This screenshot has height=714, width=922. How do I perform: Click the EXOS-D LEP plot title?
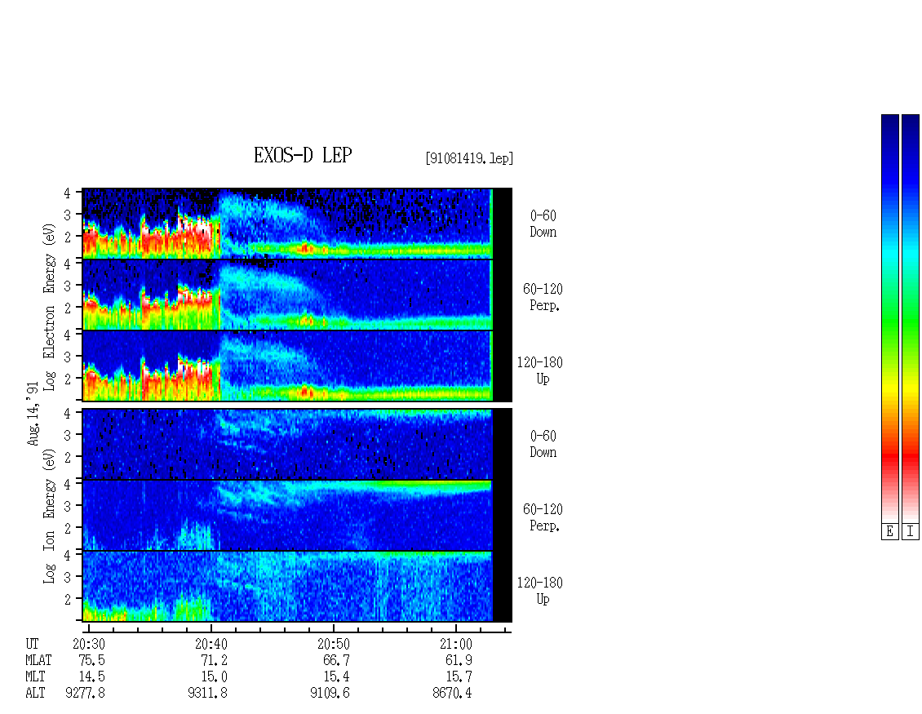click(303, 155)
